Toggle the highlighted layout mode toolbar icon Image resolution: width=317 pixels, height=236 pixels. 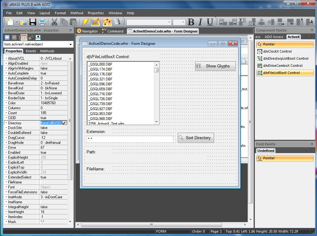107,22
